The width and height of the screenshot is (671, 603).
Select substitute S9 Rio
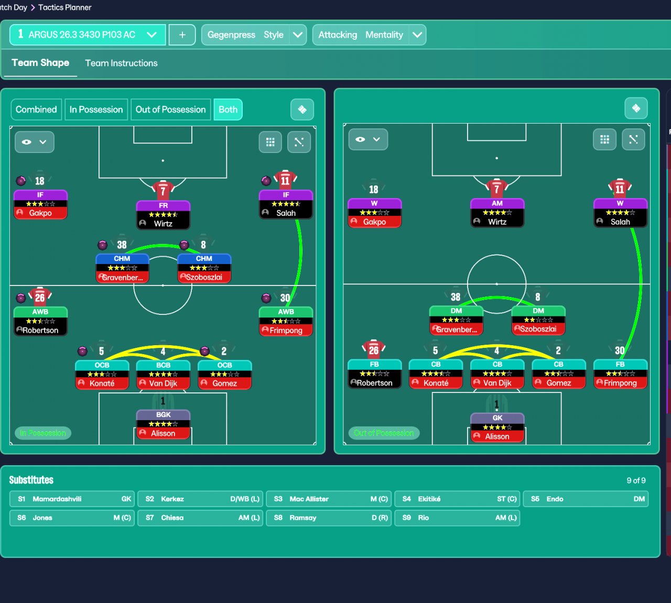(457, 518)
